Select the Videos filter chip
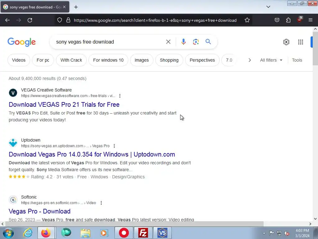The image size is (318, 239). pos(19,60)
